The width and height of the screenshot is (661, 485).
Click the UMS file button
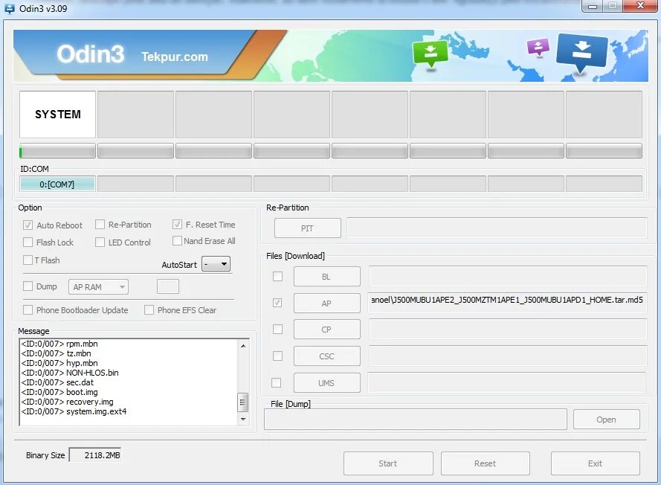(x=326, y=383)
